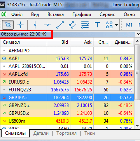
Task: Click the down arrow icon beside US500m
Action: (x=4, y=121)
